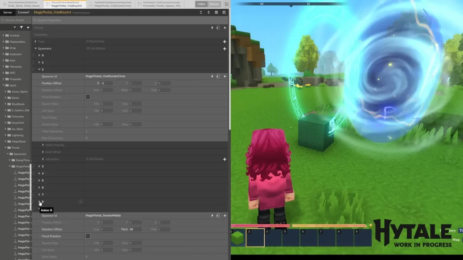Open MagicPortal_SmokeMiddle asset file icon

pyautogui.click(x=218, y=216)
